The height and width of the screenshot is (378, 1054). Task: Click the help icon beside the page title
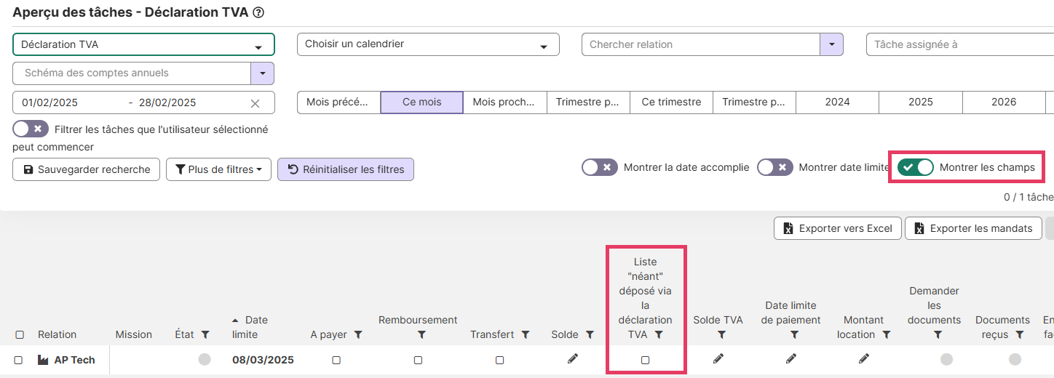click(258, 12)
